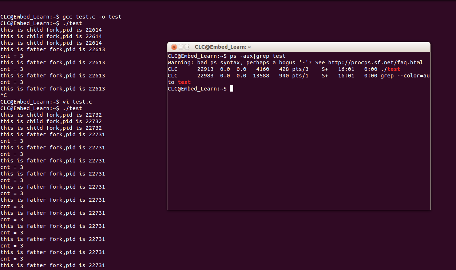Click the value 13588 in ps output
456x270 pixels.
point(261,76)
